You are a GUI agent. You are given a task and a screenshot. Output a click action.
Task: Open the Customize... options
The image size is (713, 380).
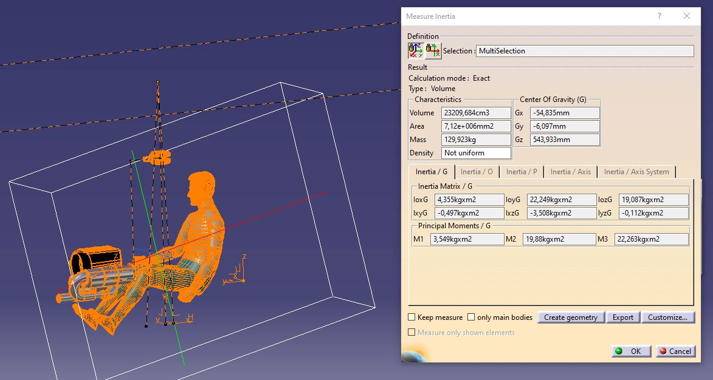pos(667,317)
